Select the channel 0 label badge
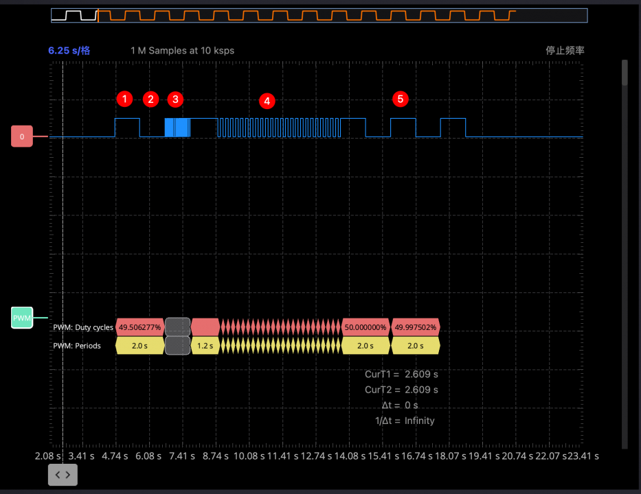Viewport: 641px width, 494px height. (21, 136)
